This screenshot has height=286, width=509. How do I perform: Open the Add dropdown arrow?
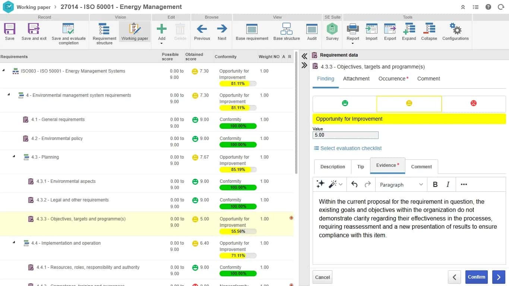click(x=161, y=44)
